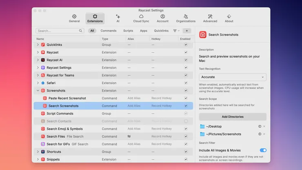Uncheck Search Files enabled checkbox
Image resolution: width=302 pixels, height=170 pixels.
[186, 136]
